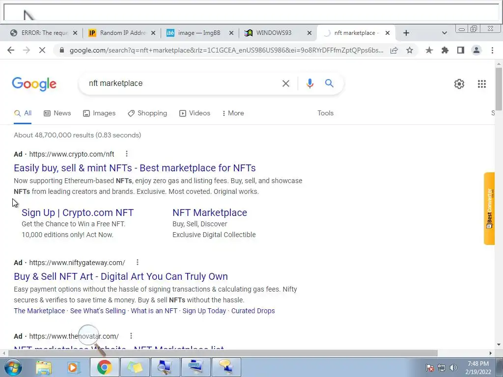Select the Shopping results filter
This screenshot has height=377, width=503.
147,113
